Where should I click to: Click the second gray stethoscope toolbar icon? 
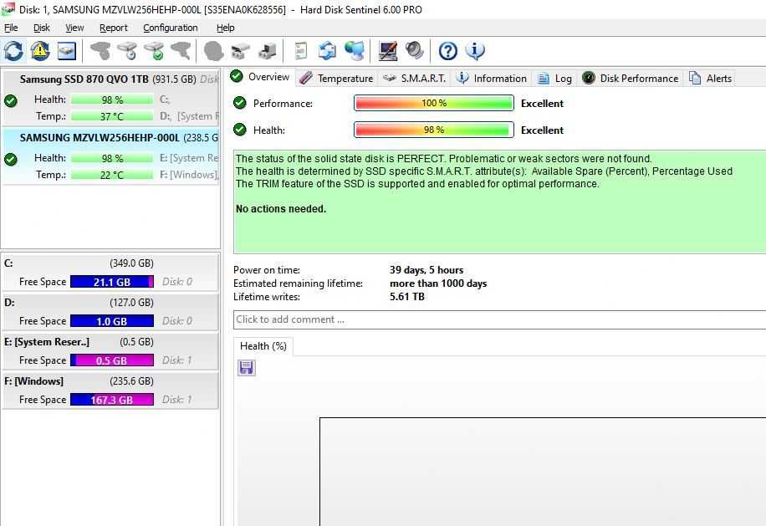click(181, 51)
